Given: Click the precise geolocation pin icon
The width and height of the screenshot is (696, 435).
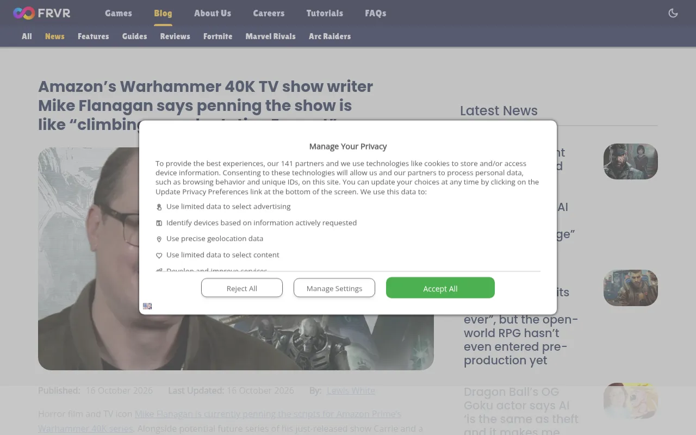Looking at the screenshot, I should [159, 239].
